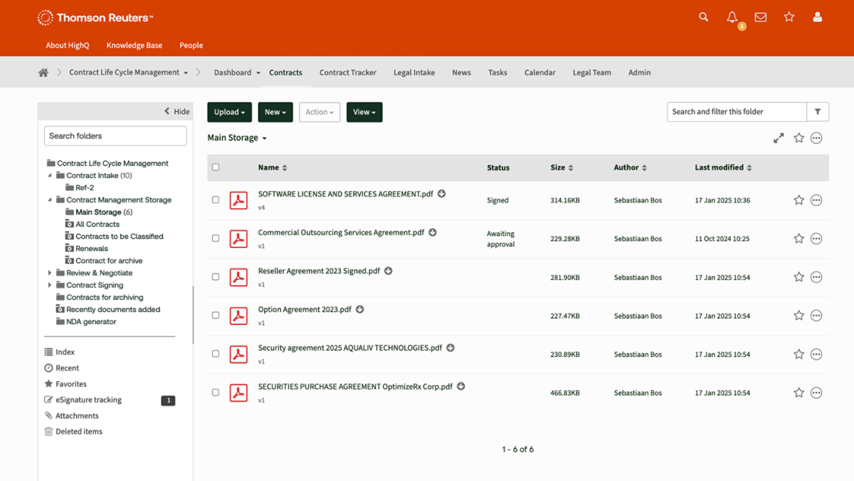Click the Search folders input field
The image size is (854, 481).
coord(115,136)
